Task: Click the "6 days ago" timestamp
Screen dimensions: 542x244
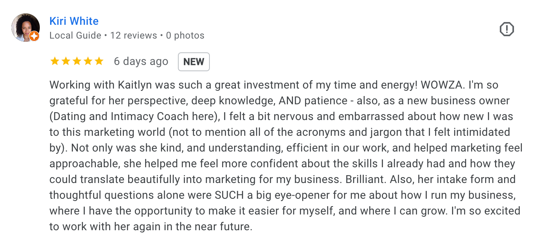Action: coord(141,62)
